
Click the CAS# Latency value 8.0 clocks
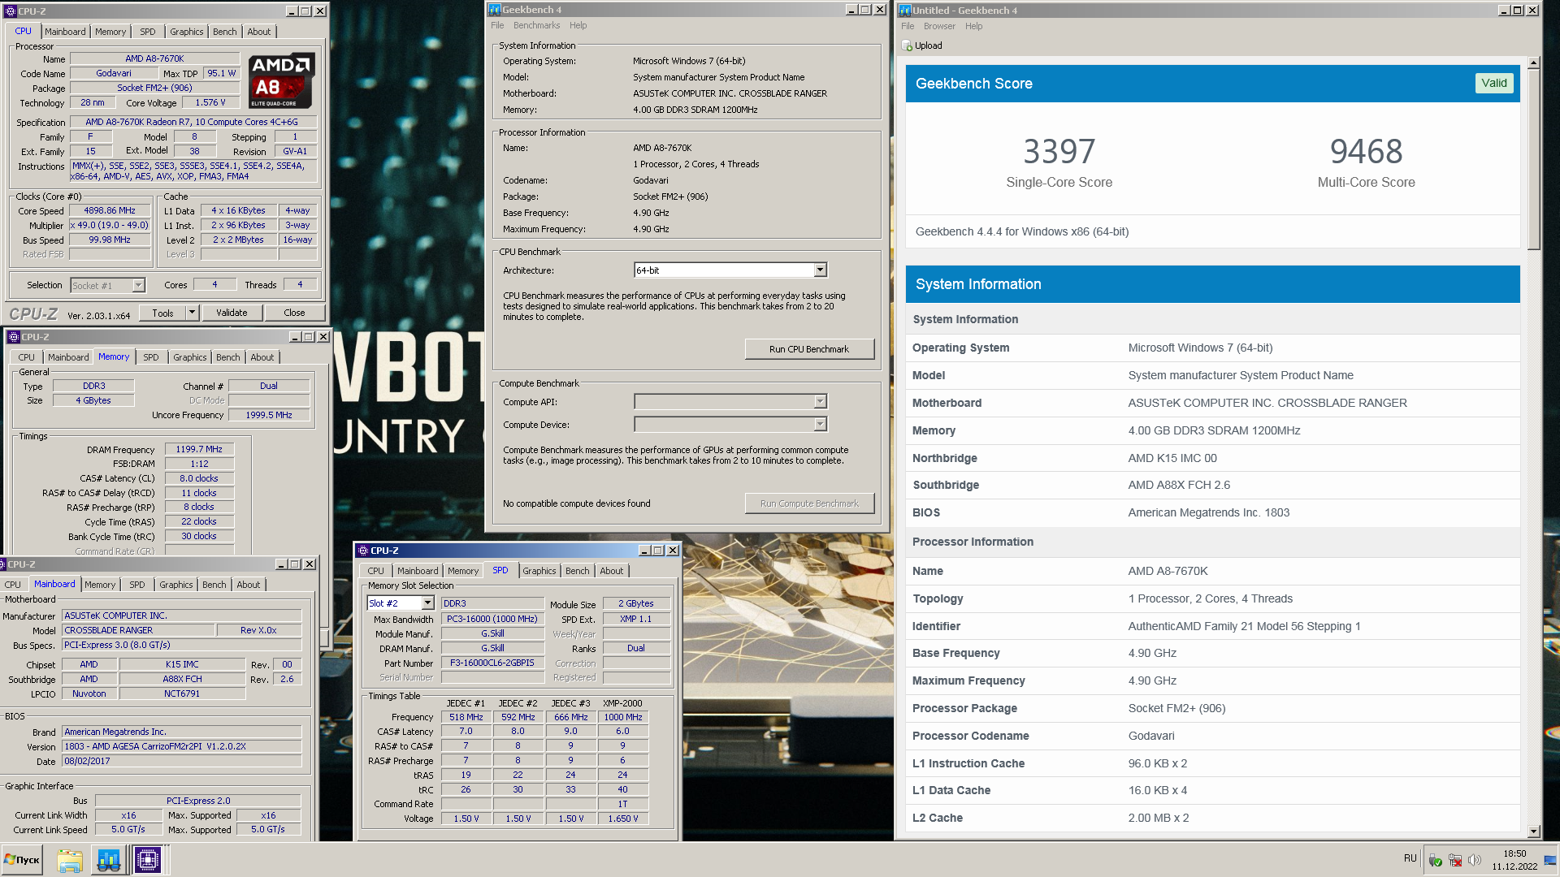click(x=199, y=478)
